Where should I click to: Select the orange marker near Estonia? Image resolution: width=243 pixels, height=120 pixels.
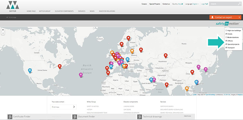tap(132, 51)
